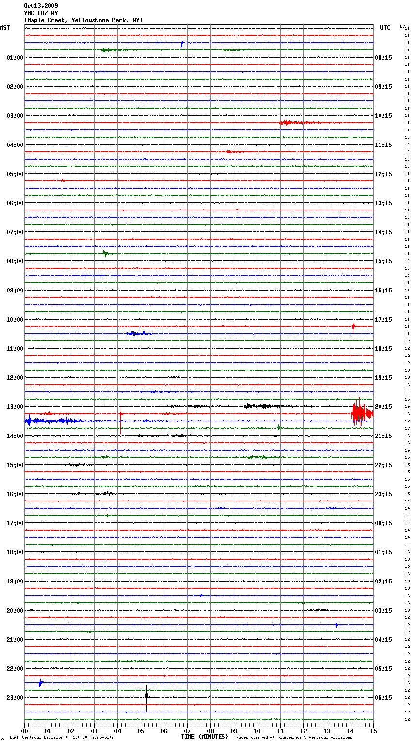Click the 19:15 UTC time label
Viewport: 412px width, 744px height.
(383, 378)
